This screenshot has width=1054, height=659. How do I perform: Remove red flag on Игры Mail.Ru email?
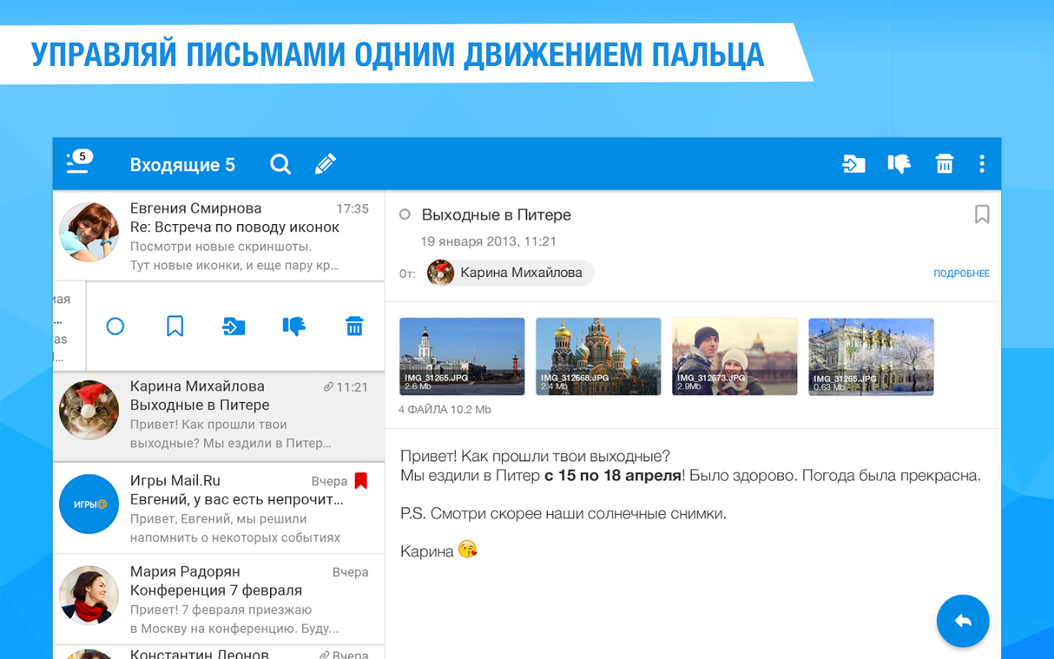tap(361, 480)
